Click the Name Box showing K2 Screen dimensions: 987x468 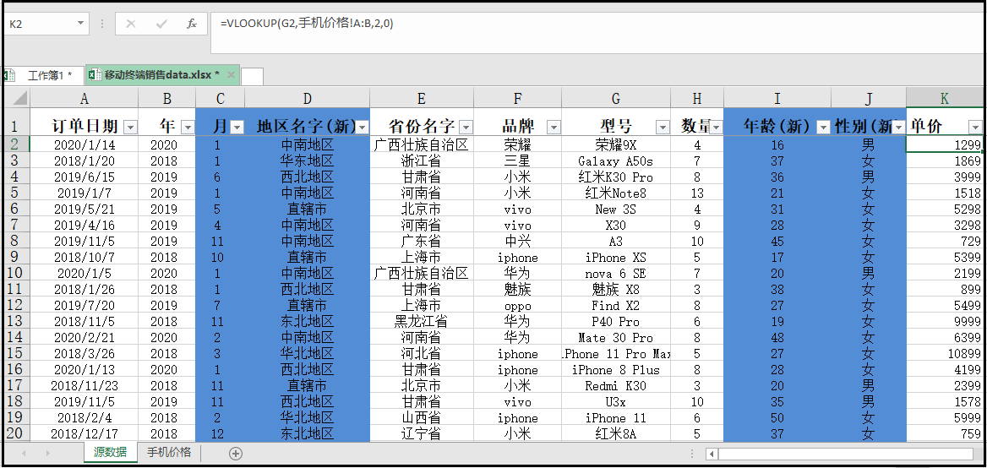coord(39,24)
